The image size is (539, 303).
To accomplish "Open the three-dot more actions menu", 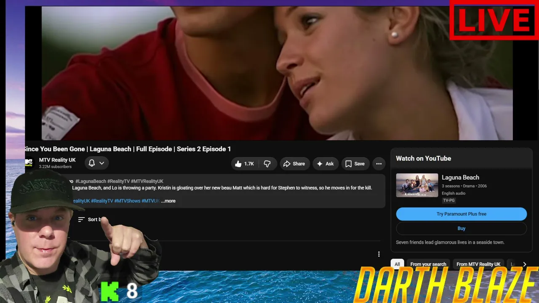I will click(379, 164).
